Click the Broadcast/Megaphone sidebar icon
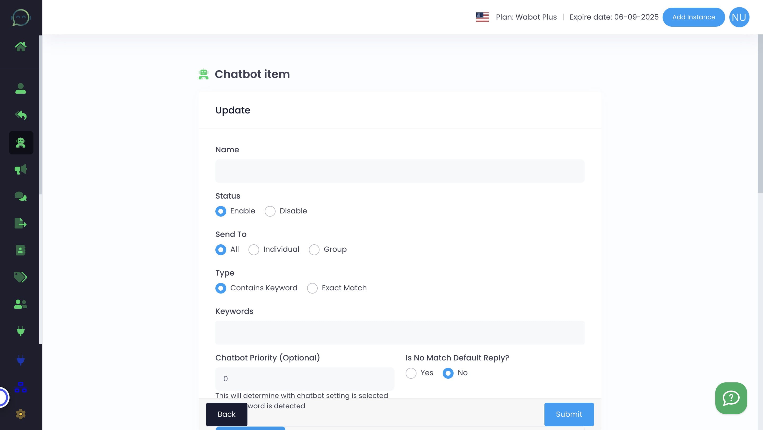The image size is (763, 430). pyautogui.click(x=21, y=170)
